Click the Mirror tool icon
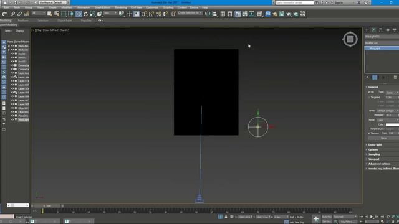Image resolution: width=399 pixels, height=224 pixels. (x=208, y=14)
